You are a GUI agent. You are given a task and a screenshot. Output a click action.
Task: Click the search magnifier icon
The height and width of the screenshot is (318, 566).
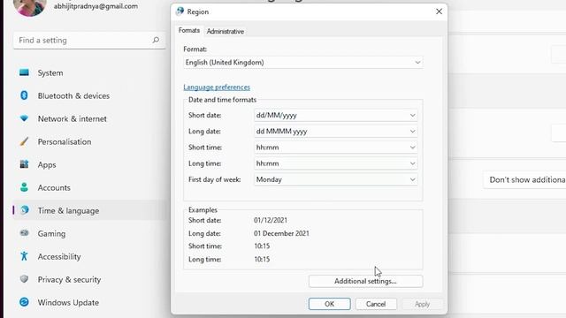(x=156, y=40)
